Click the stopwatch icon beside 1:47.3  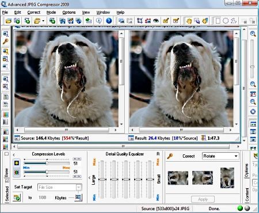[x=203, y=138]
